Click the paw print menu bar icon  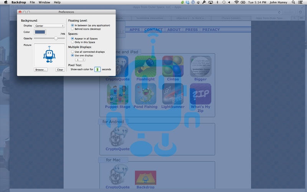[x=198, y=2]
